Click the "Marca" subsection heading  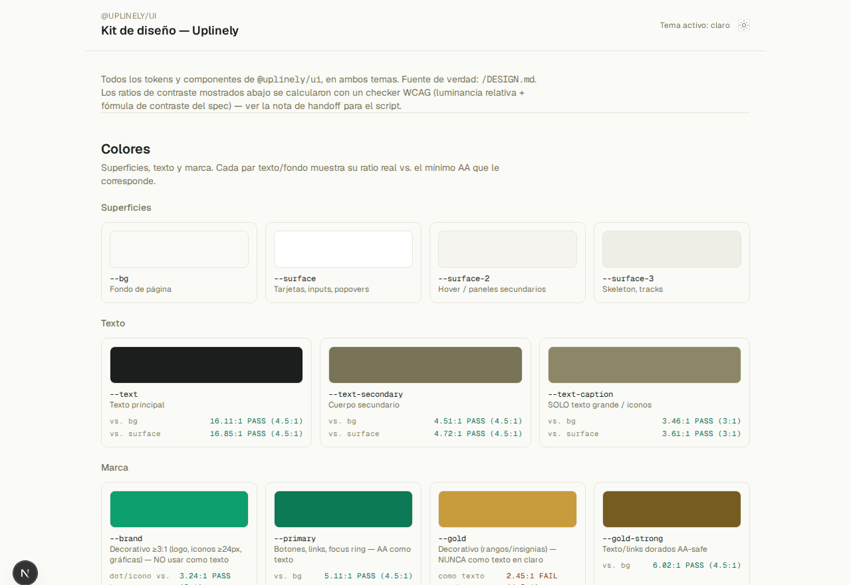[x=114, y=467]
